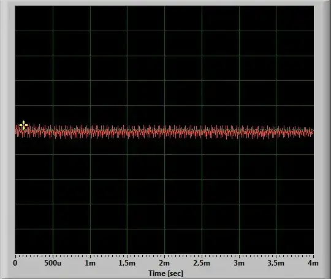Image resolution: width=331 pixels, height=279 pixels.
Task: Select the '3m' time scale marker
Action: 239,263
